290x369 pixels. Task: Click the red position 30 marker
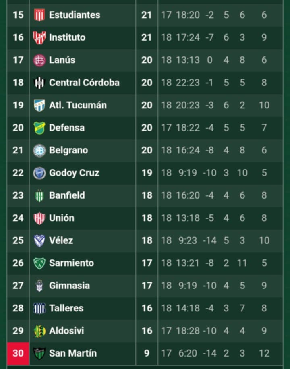[18, 353]
